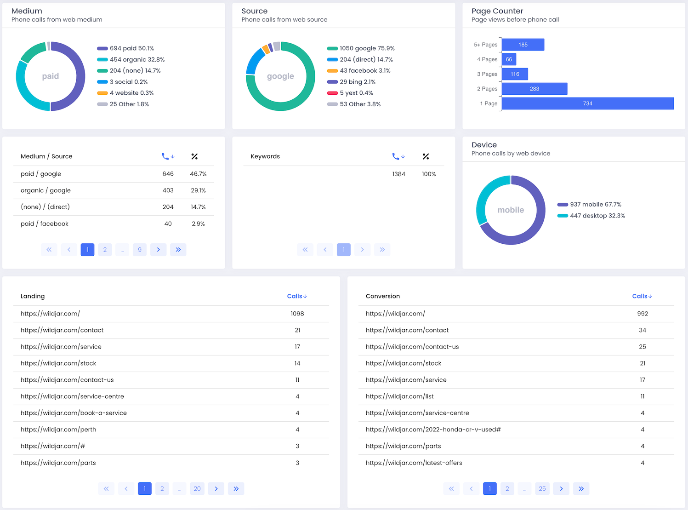Click the '5+ Pages' bar showing 185

point(523,45)
